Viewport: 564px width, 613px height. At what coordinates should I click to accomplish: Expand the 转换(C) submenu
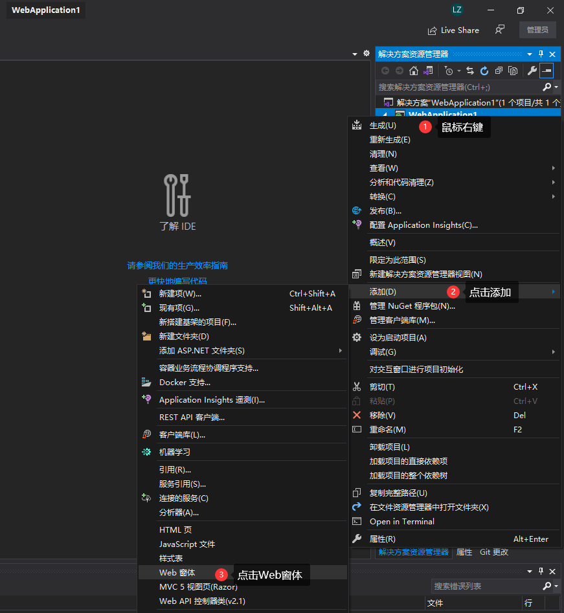pyautogui.click(x=455, y=197)
